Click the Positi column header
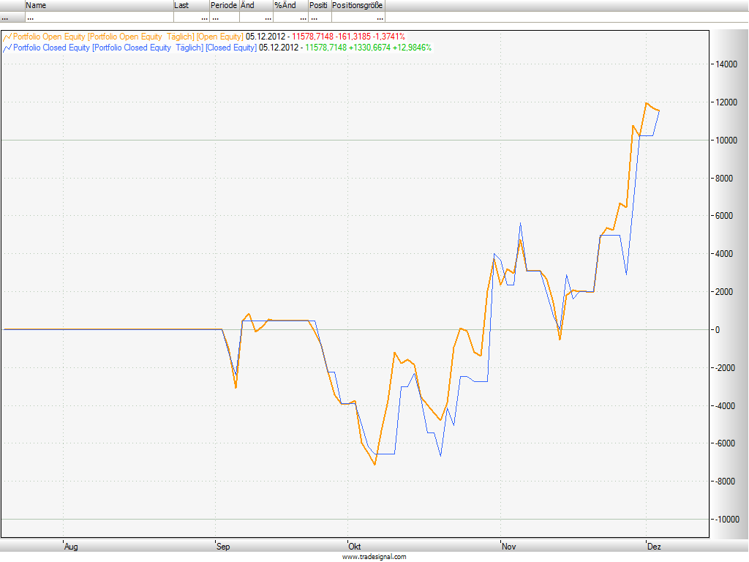Screen dimensions: 749x562 point(320,5)
